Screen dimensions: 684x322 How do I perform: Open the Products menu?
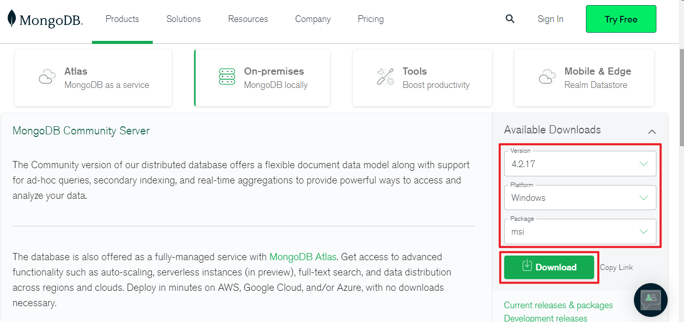[122, 19]
